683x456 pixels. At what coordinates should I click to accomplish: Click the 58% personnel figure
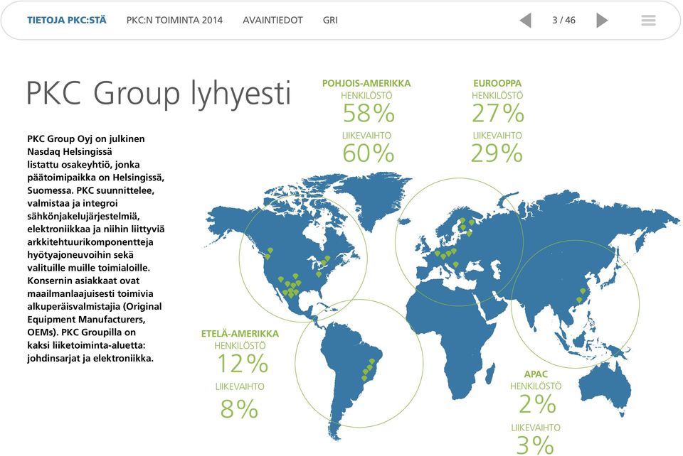coord(369,114)
